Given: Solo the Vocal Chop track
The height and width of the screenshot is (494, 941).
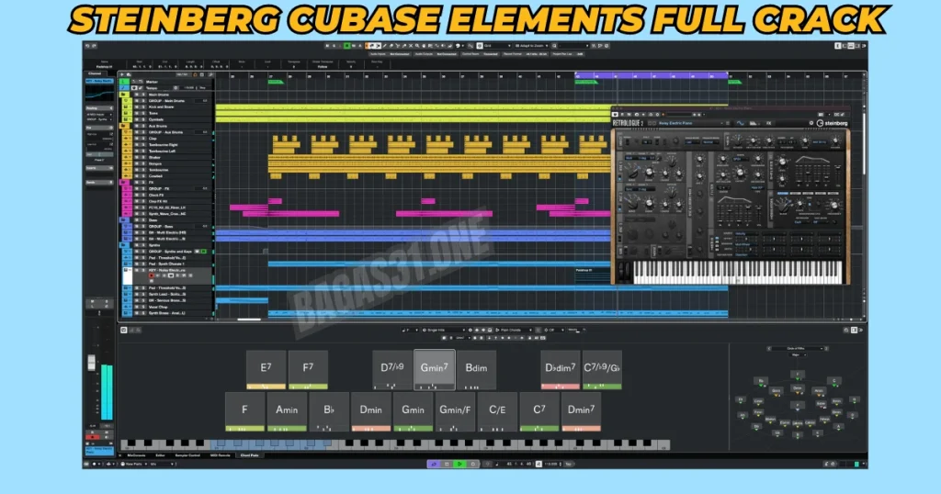Looking at the screenshot, I should [143, 307].
